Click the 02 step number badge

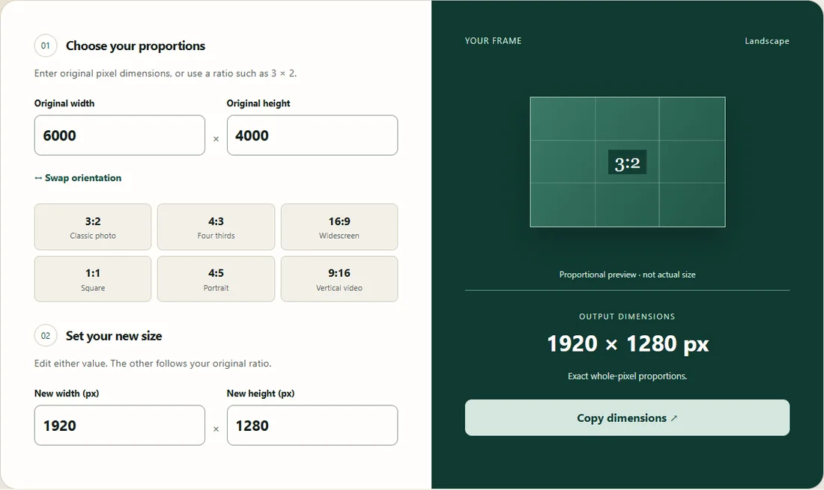(46, 336)
